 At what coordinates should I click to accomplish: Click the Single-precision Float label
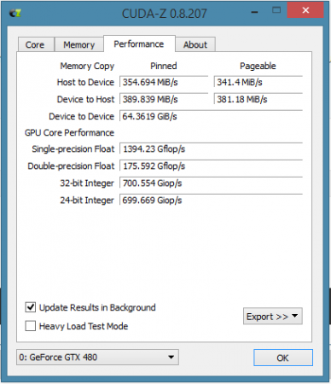(73, 149)
